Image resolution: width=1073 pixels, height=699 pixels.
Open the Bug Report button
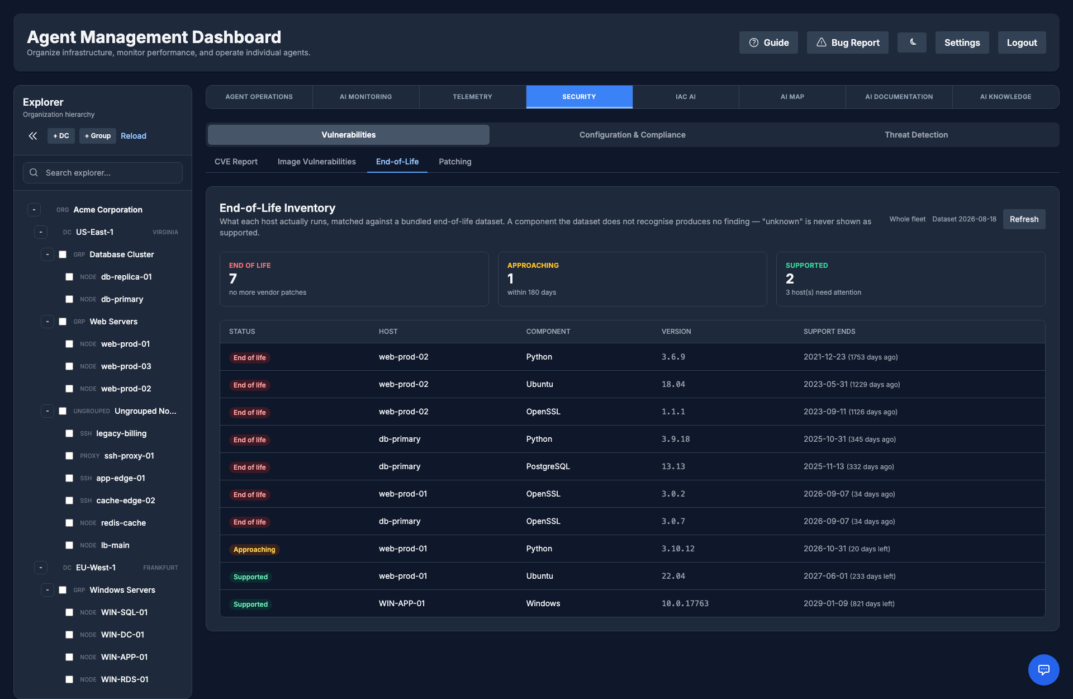[847, 42]
